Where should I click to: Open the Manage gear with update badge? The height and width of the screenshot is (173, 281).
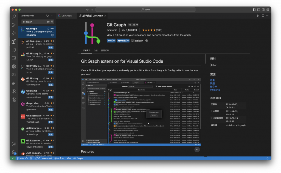[14, 152]
